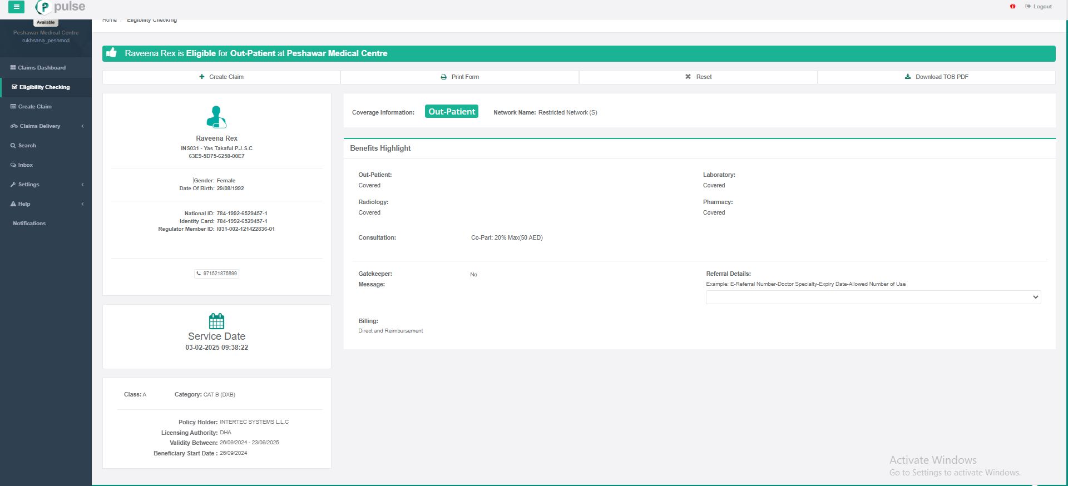The width and height of the screenshot is (1068, 486).
Task: Open the Inbox from sidebar
Action: pos(25,165)
